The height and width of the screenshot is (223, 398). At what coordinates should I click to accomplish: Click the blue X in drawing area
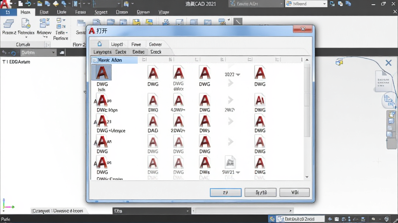click(x=388, y=63)
